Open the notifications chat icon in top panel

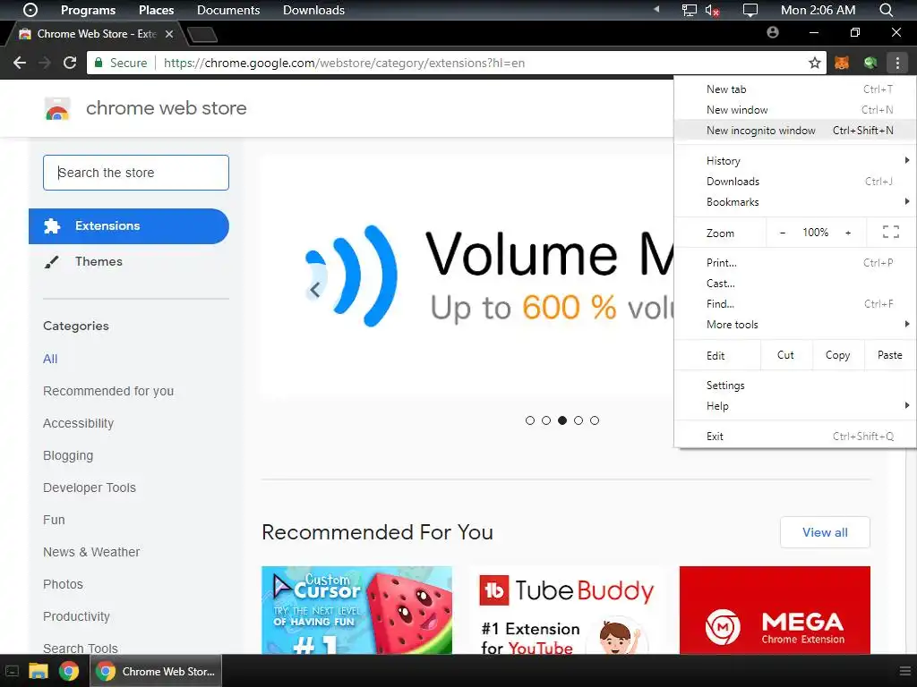click(x=750, y=10)
